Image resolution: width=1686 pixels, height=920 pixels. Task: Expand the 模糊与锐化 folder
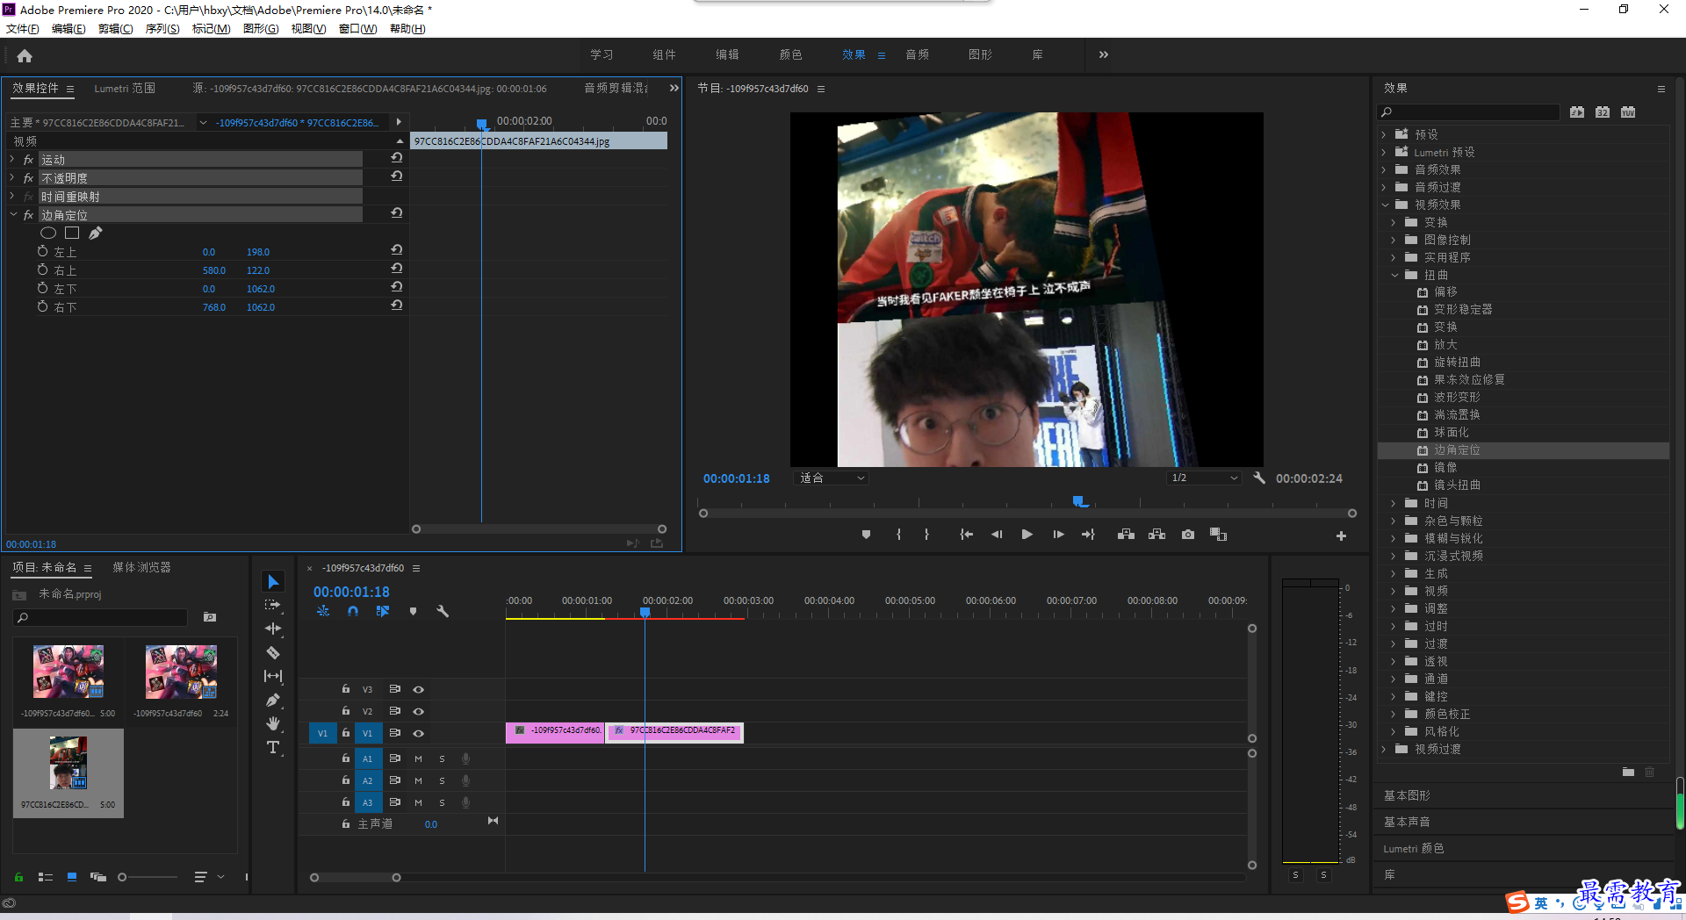(1394, 538)
